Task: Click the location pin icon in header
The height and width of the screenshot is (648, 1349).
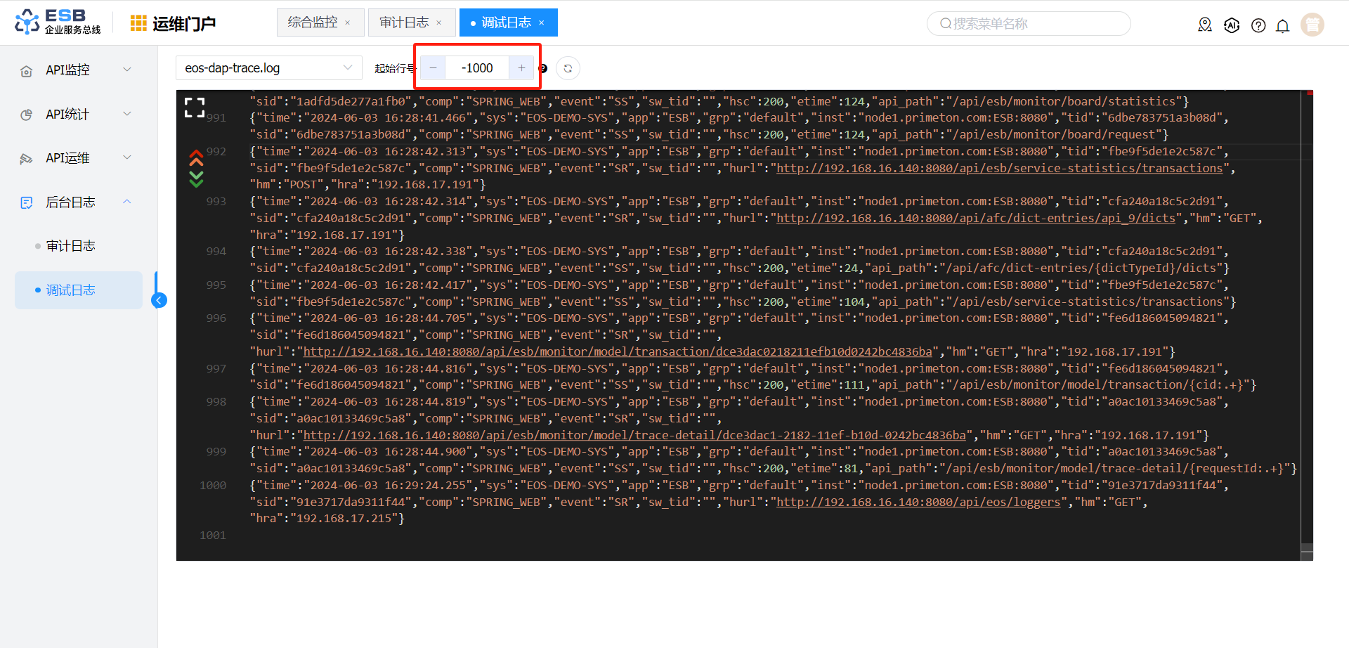Action: coord(1205,25)
